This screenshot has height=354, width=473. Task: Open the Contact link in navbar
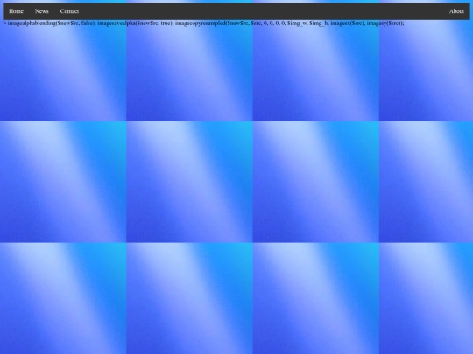pyautogui.click(x=69, y=11)
